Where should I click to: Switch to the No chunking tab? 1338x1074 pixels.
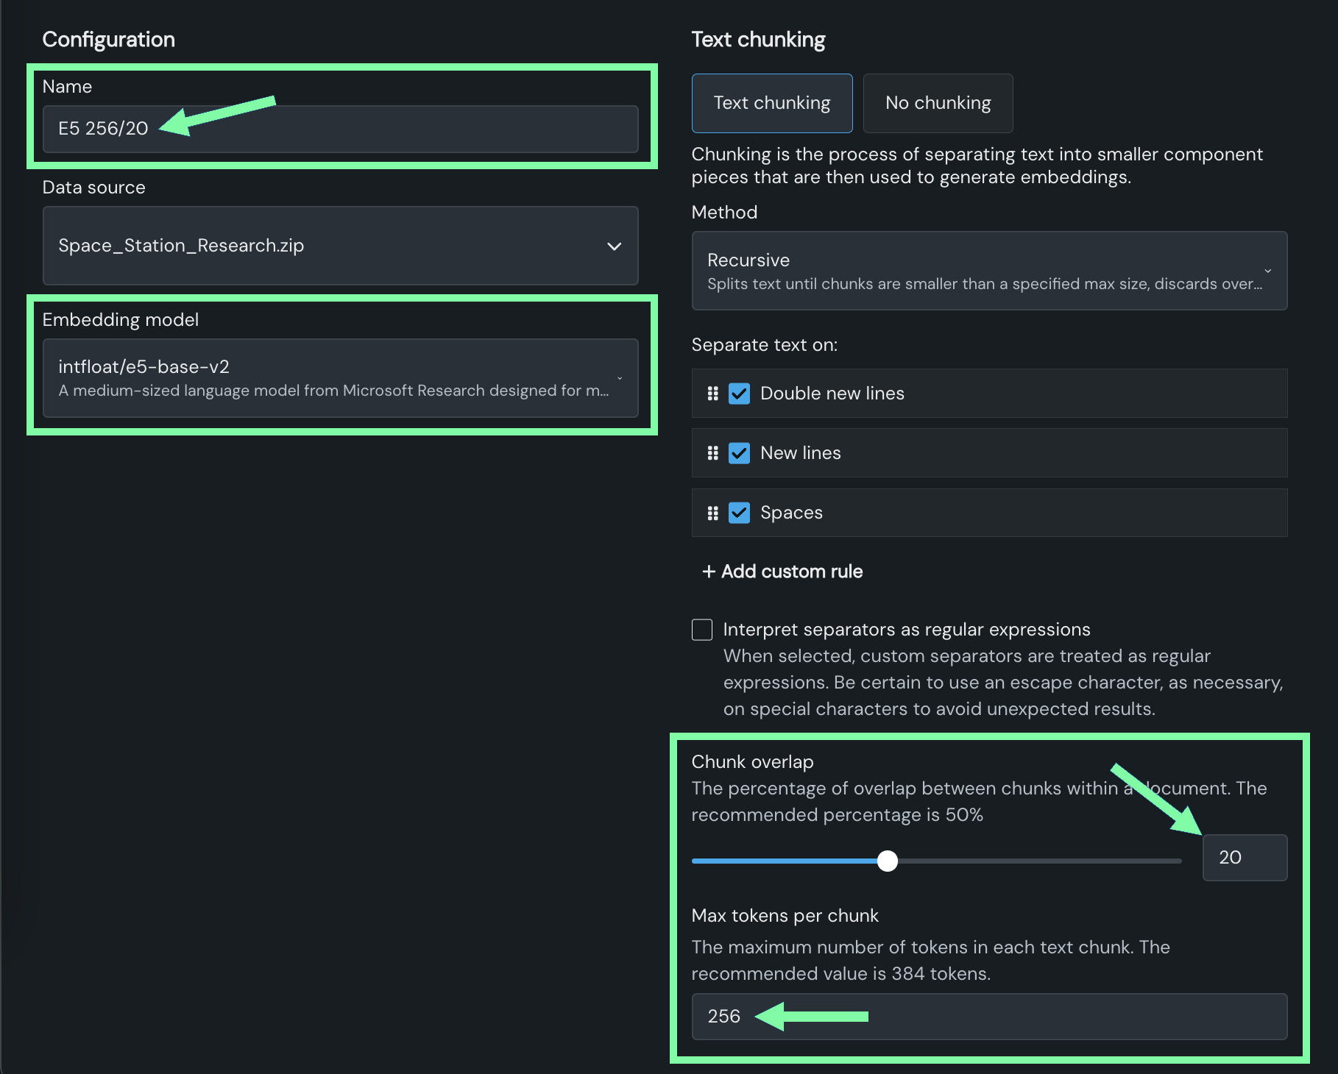[938, 103]
